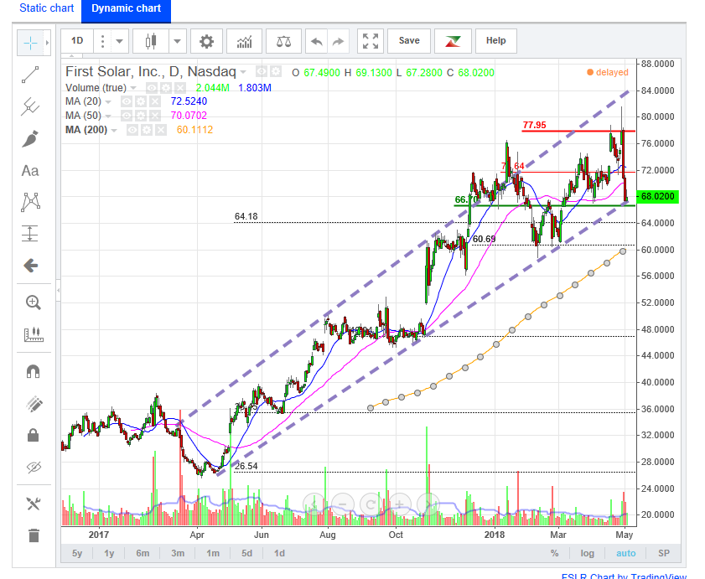Toggle magnet mode in left toolbar
This screenshot has height=579, width=705.
click(x=34, y=371)
